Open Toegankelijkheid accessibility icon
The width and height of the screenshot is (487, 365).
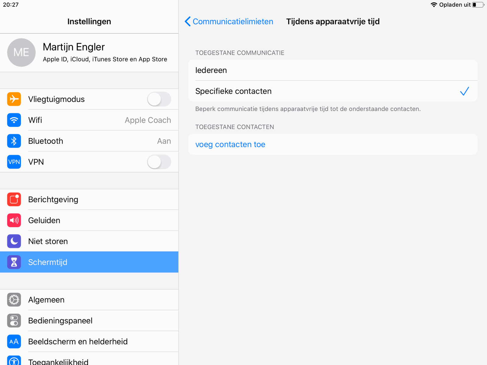coord(14,360)
